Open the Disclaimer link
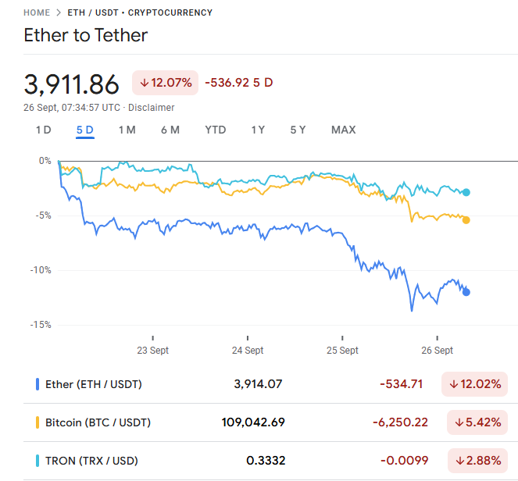Viewport: 518px width, 481px height. [x=152, y=108]
